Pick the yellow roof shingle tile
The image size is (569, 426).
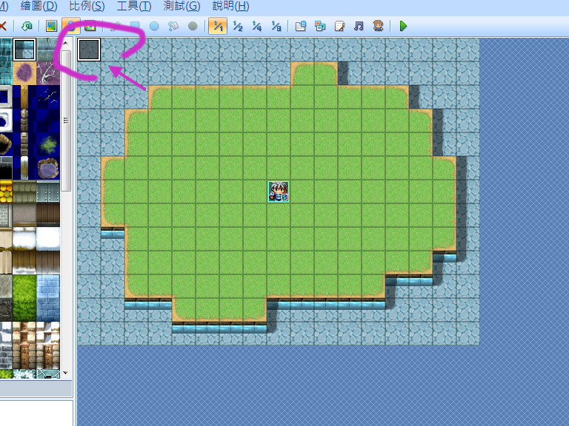6,192
